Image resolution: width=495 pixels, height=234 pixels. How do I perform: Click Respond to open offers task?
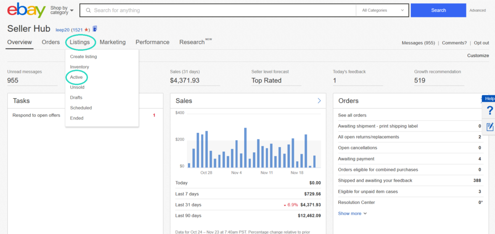[36, 115]
